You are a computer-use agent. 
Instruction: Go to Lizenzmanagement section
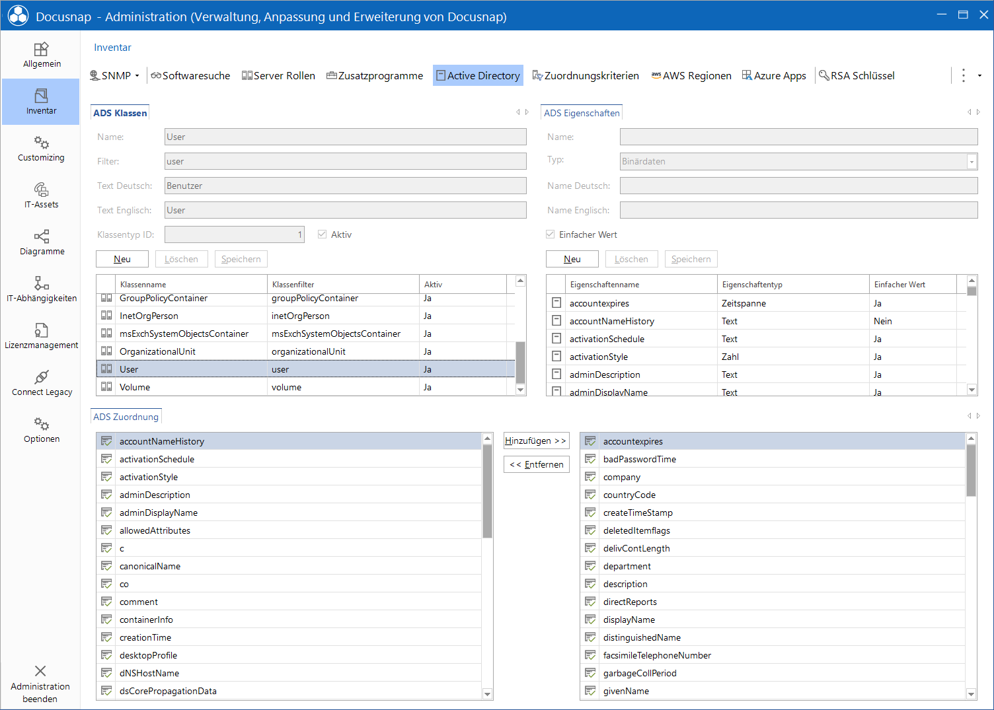pyautogui.click(x=41, y=336)
